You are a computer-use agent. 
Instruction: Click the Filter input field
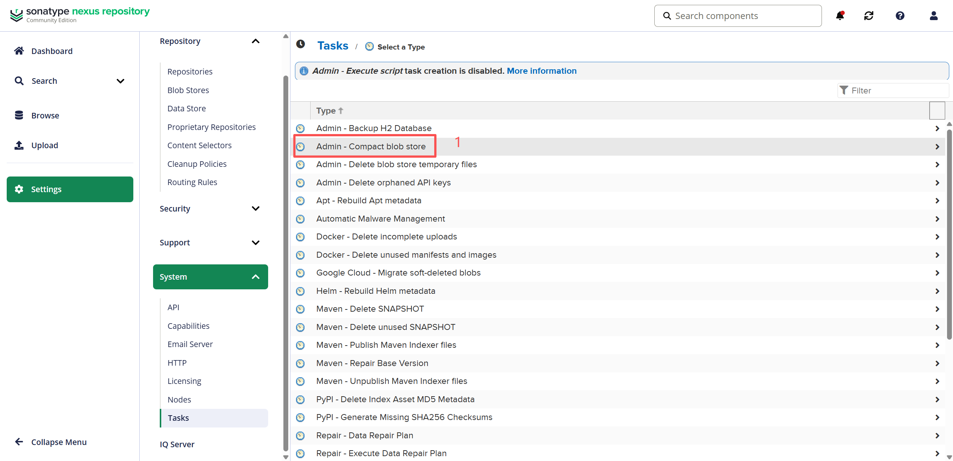pos(898,90)
